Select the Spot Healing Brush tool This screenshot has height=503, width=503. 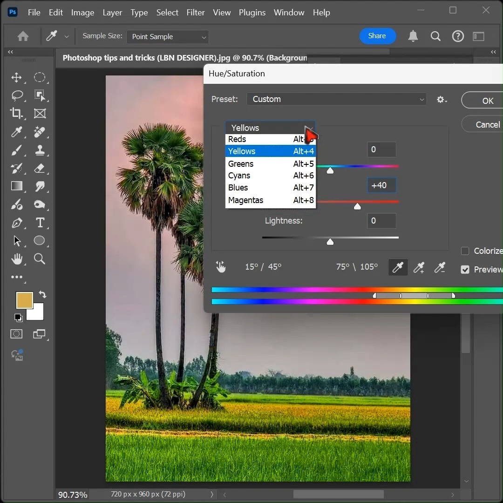(40, 132)
